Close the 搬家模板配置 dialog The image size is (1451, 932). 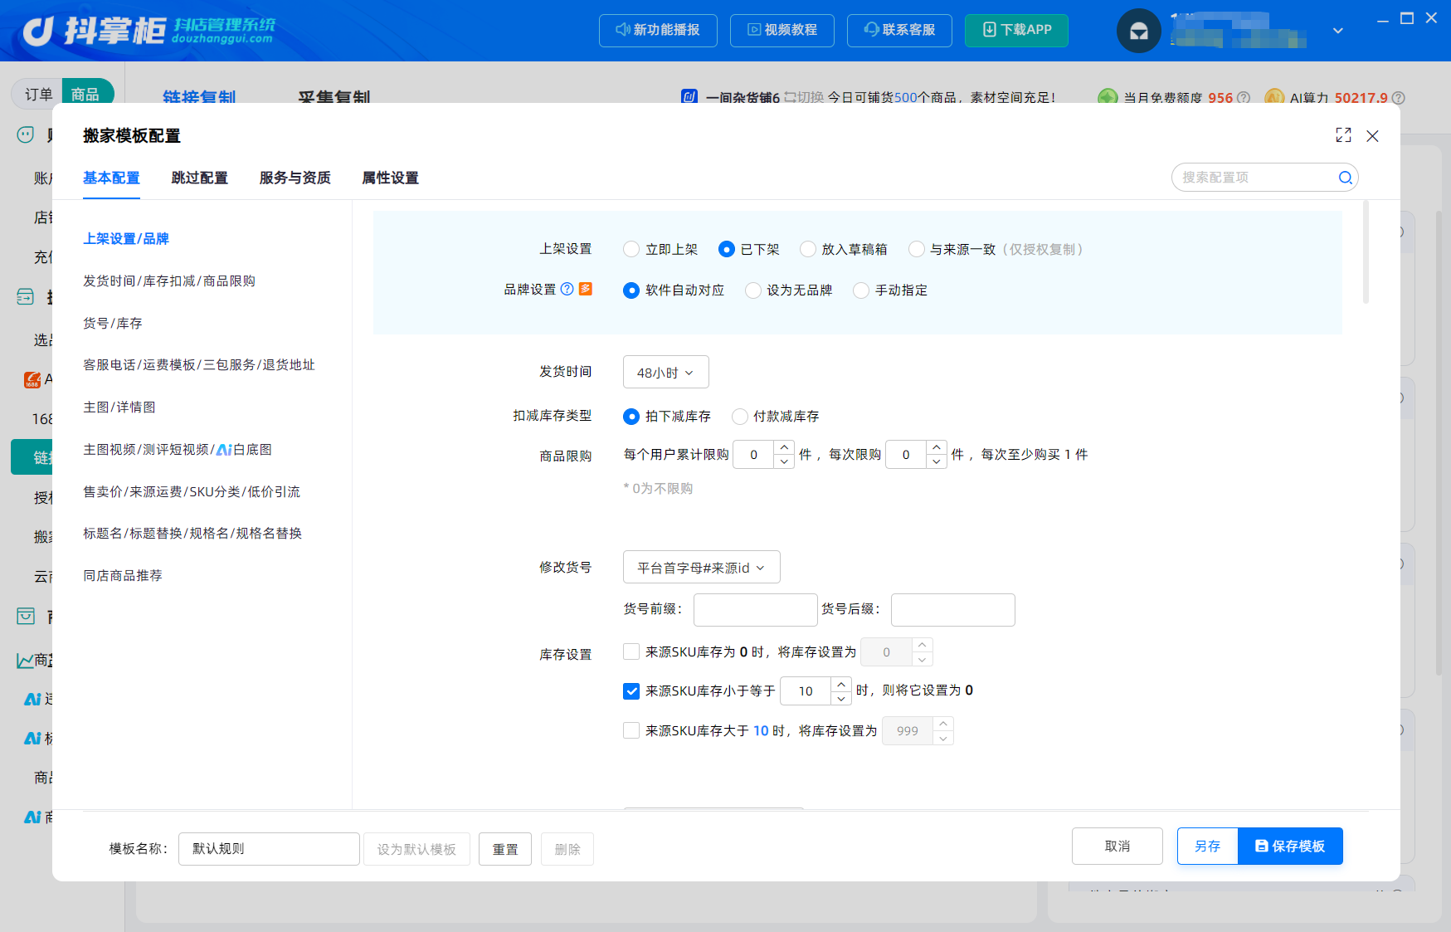[x=1372, y=136]
